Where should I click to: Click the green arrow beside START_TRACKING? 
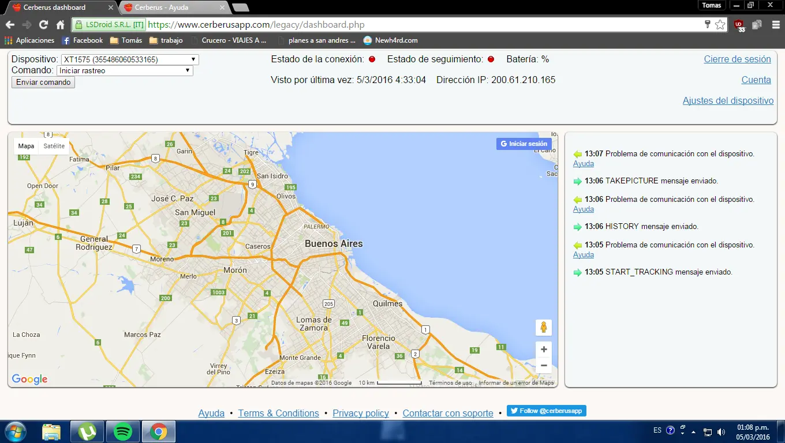coord(577,272)
